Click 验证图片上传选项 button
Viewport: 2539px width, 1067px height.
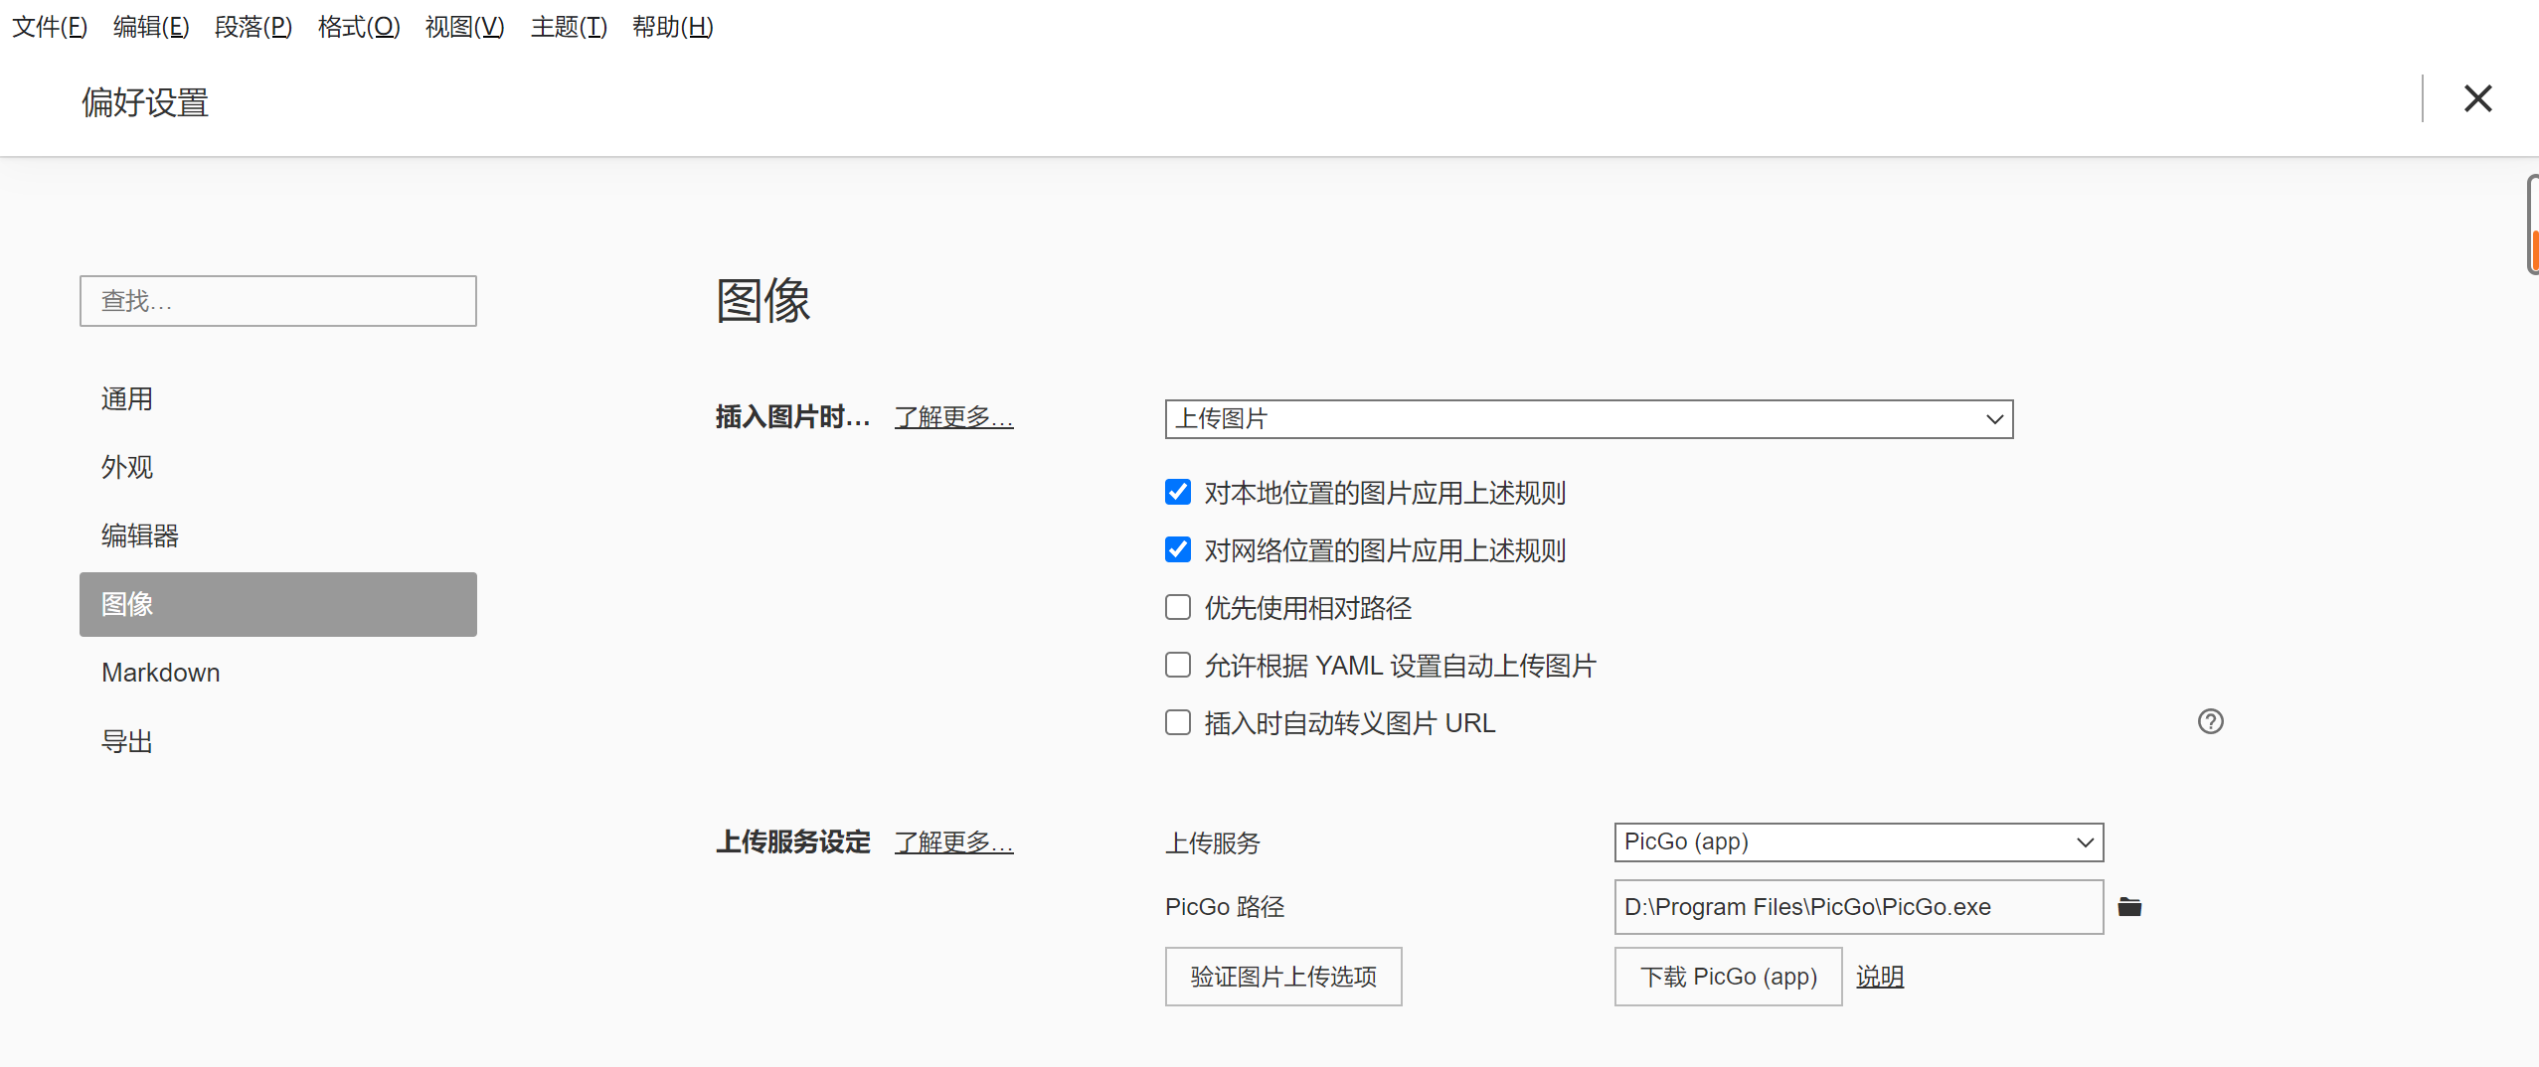coord(1283,977)
